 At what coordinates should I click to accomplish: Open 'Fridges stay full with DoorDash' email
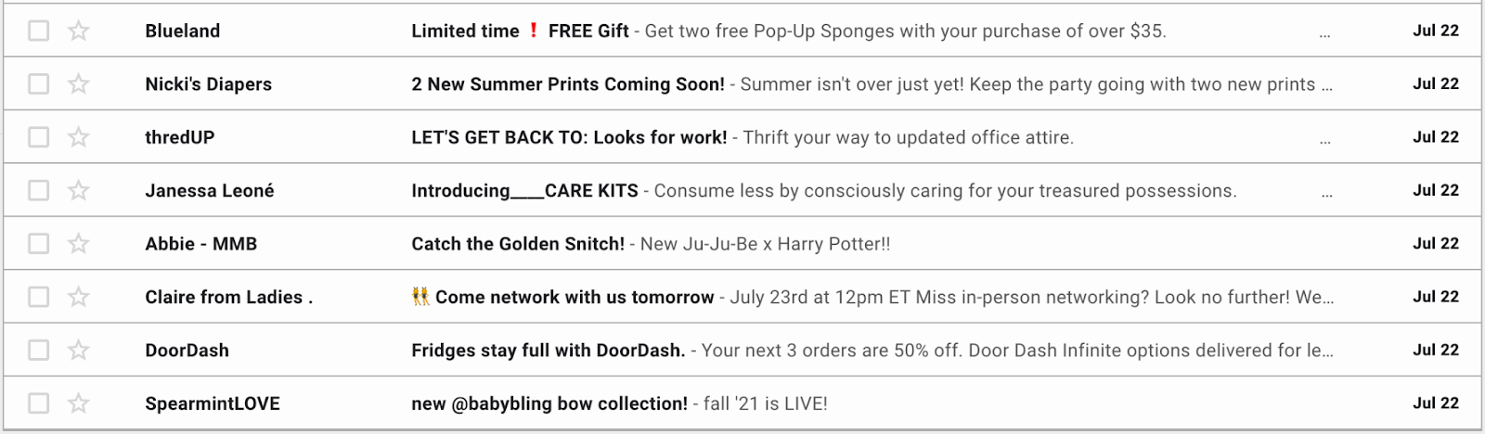click(548, 351)
